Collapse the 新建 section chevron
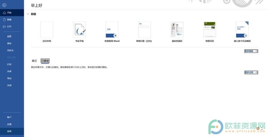This screenshot has height=137, width=268. click(28, 14)
